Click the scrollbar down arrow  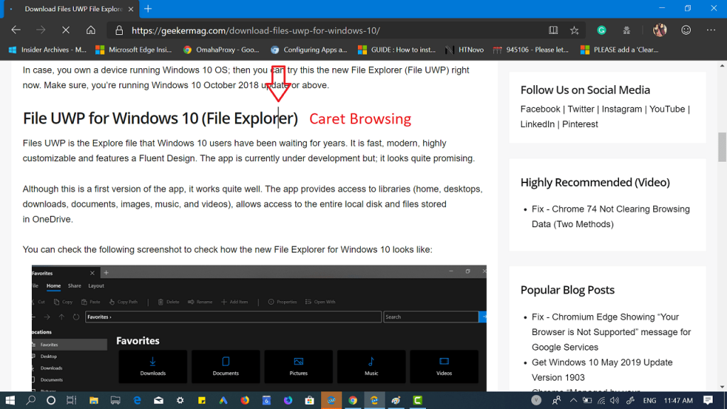(x=722, y=387)
